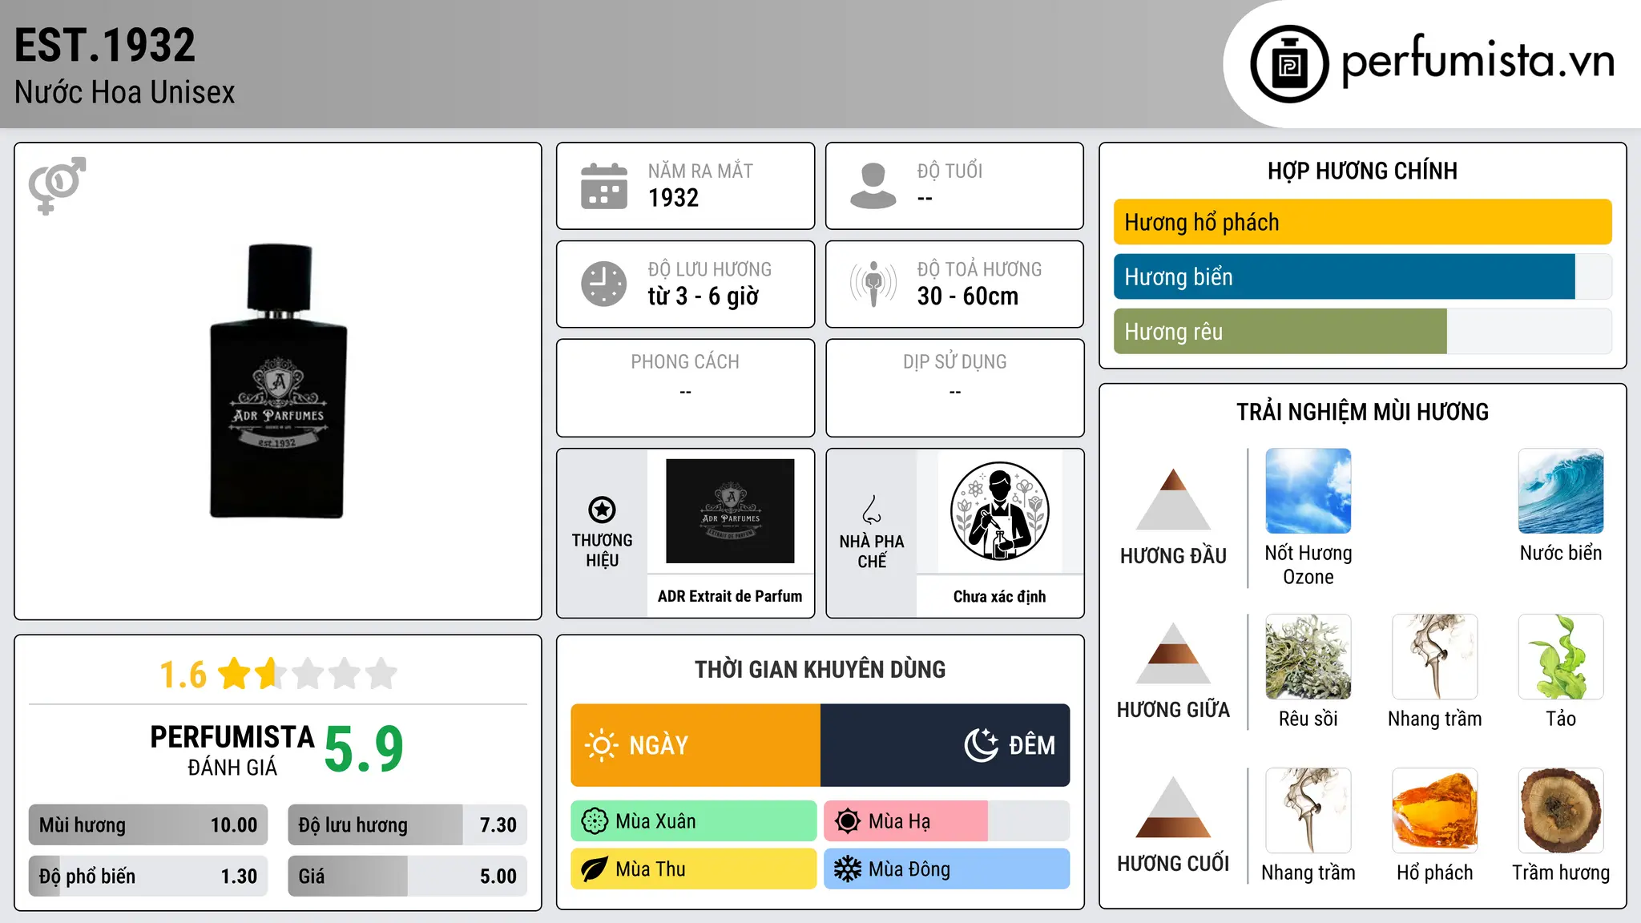Screen dimensions: 1641x923
Task: Click the Hương cuối pyramid icon
Action: 1173,807
